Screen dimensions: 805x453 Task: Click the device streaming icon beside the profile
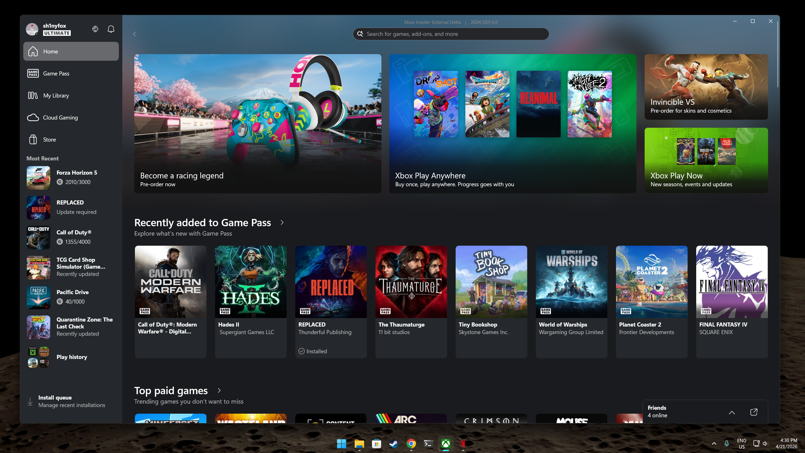(x=95, y=29)
